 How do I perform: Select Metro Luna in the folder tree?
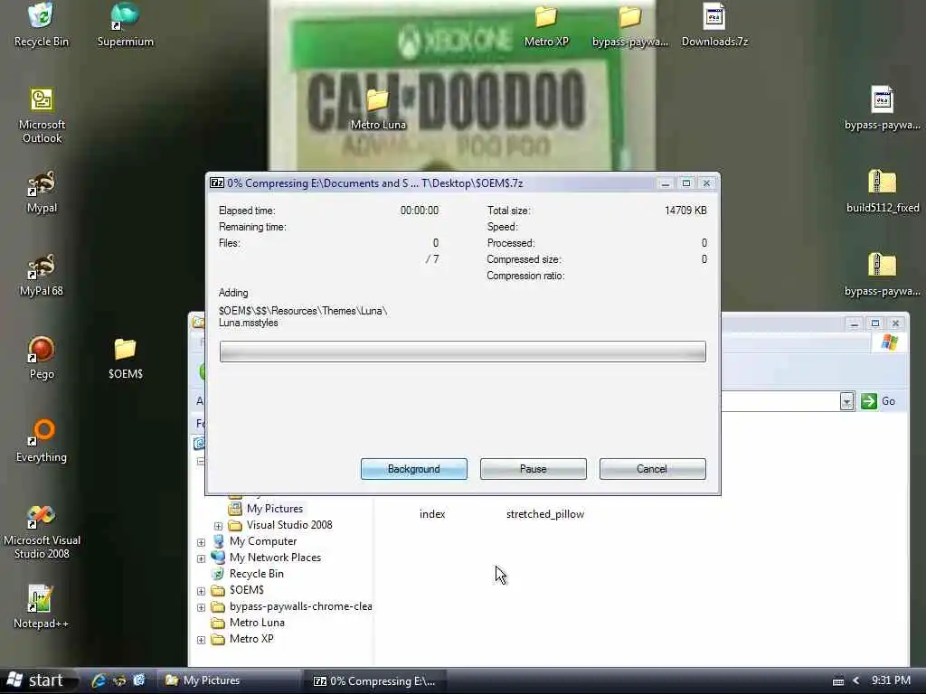tap(257, 623)
